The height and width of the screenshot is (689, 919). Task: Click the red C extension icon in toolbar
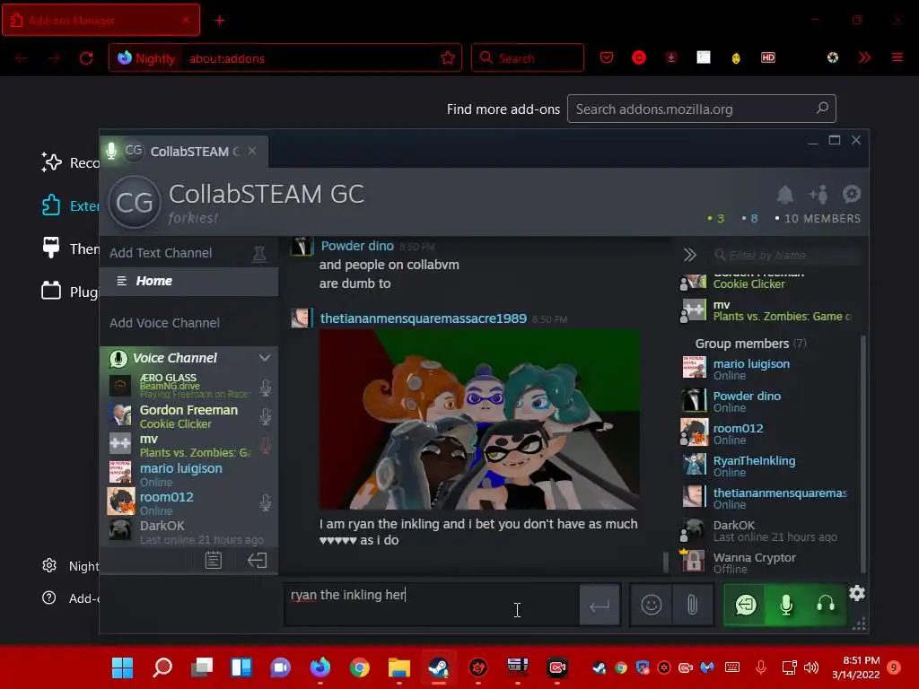click(639, 57)
